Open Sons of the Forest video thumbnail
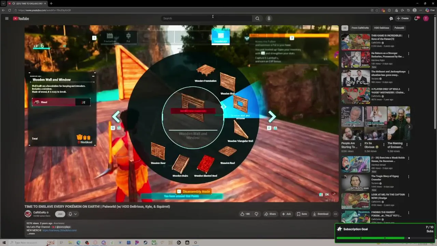437x246 pixels. [x=355, y=42]
